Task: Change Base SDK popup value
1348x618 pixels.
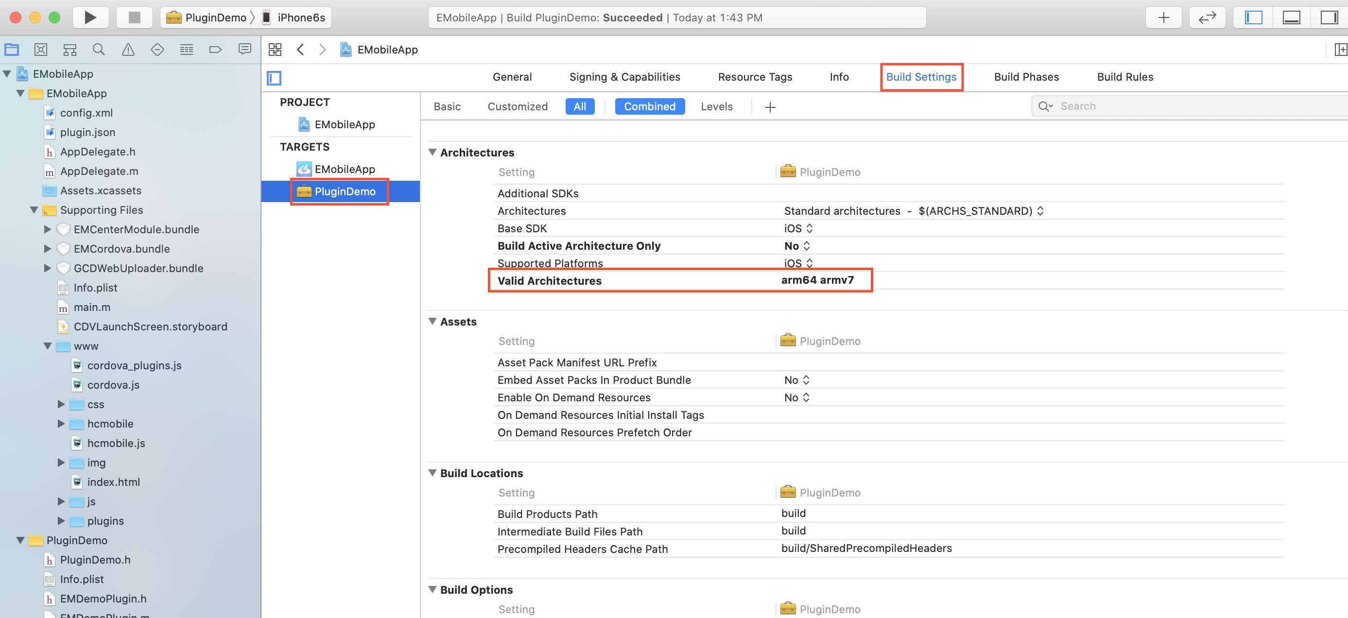Action: tap(798, 229)
